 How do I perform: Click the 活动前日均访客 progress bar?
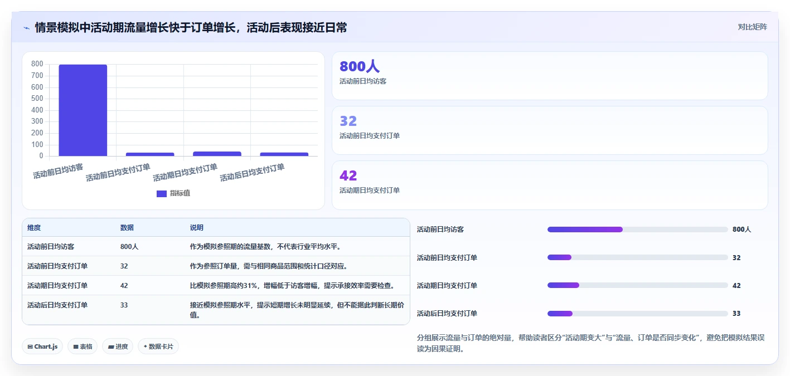tap(638, 229)
